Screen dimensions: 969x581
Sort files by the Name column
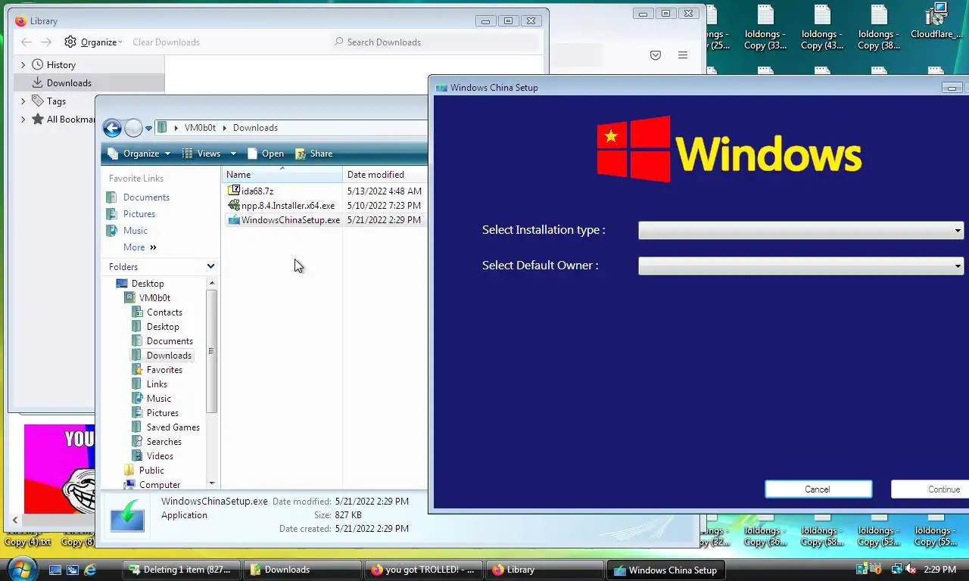pos(282,175)
